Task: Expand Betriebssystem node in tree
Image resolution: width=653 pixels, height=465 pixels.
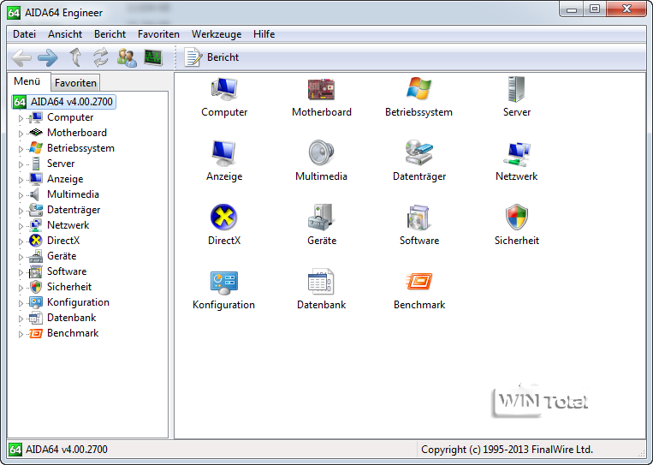Action: coord(21,149)
